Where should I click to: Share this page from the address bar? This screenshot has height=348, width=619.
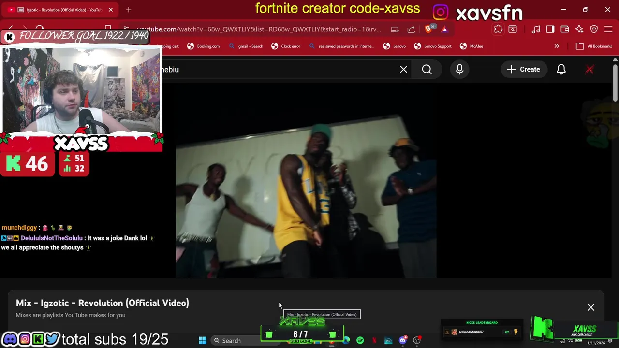pyautogui.click(x=411, y=29)
